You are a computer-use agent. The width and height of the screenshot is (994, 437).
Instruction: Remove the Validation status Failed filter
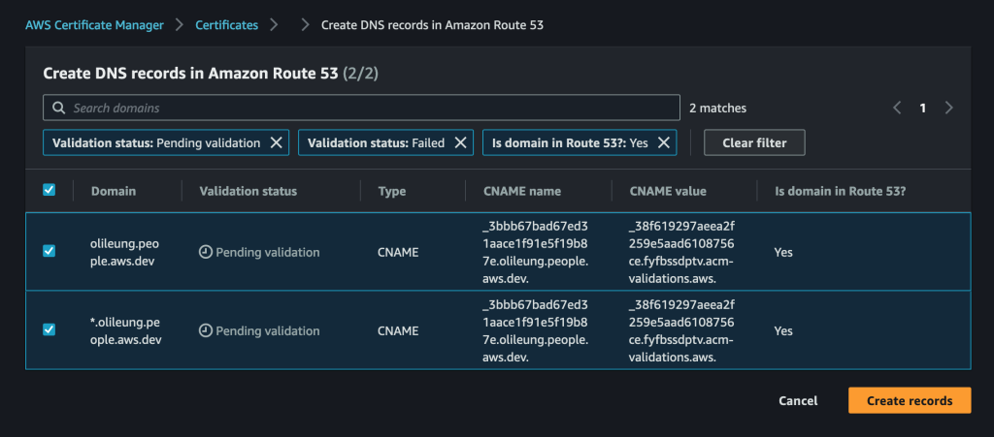pyautogui.click(x=461, y=143)
